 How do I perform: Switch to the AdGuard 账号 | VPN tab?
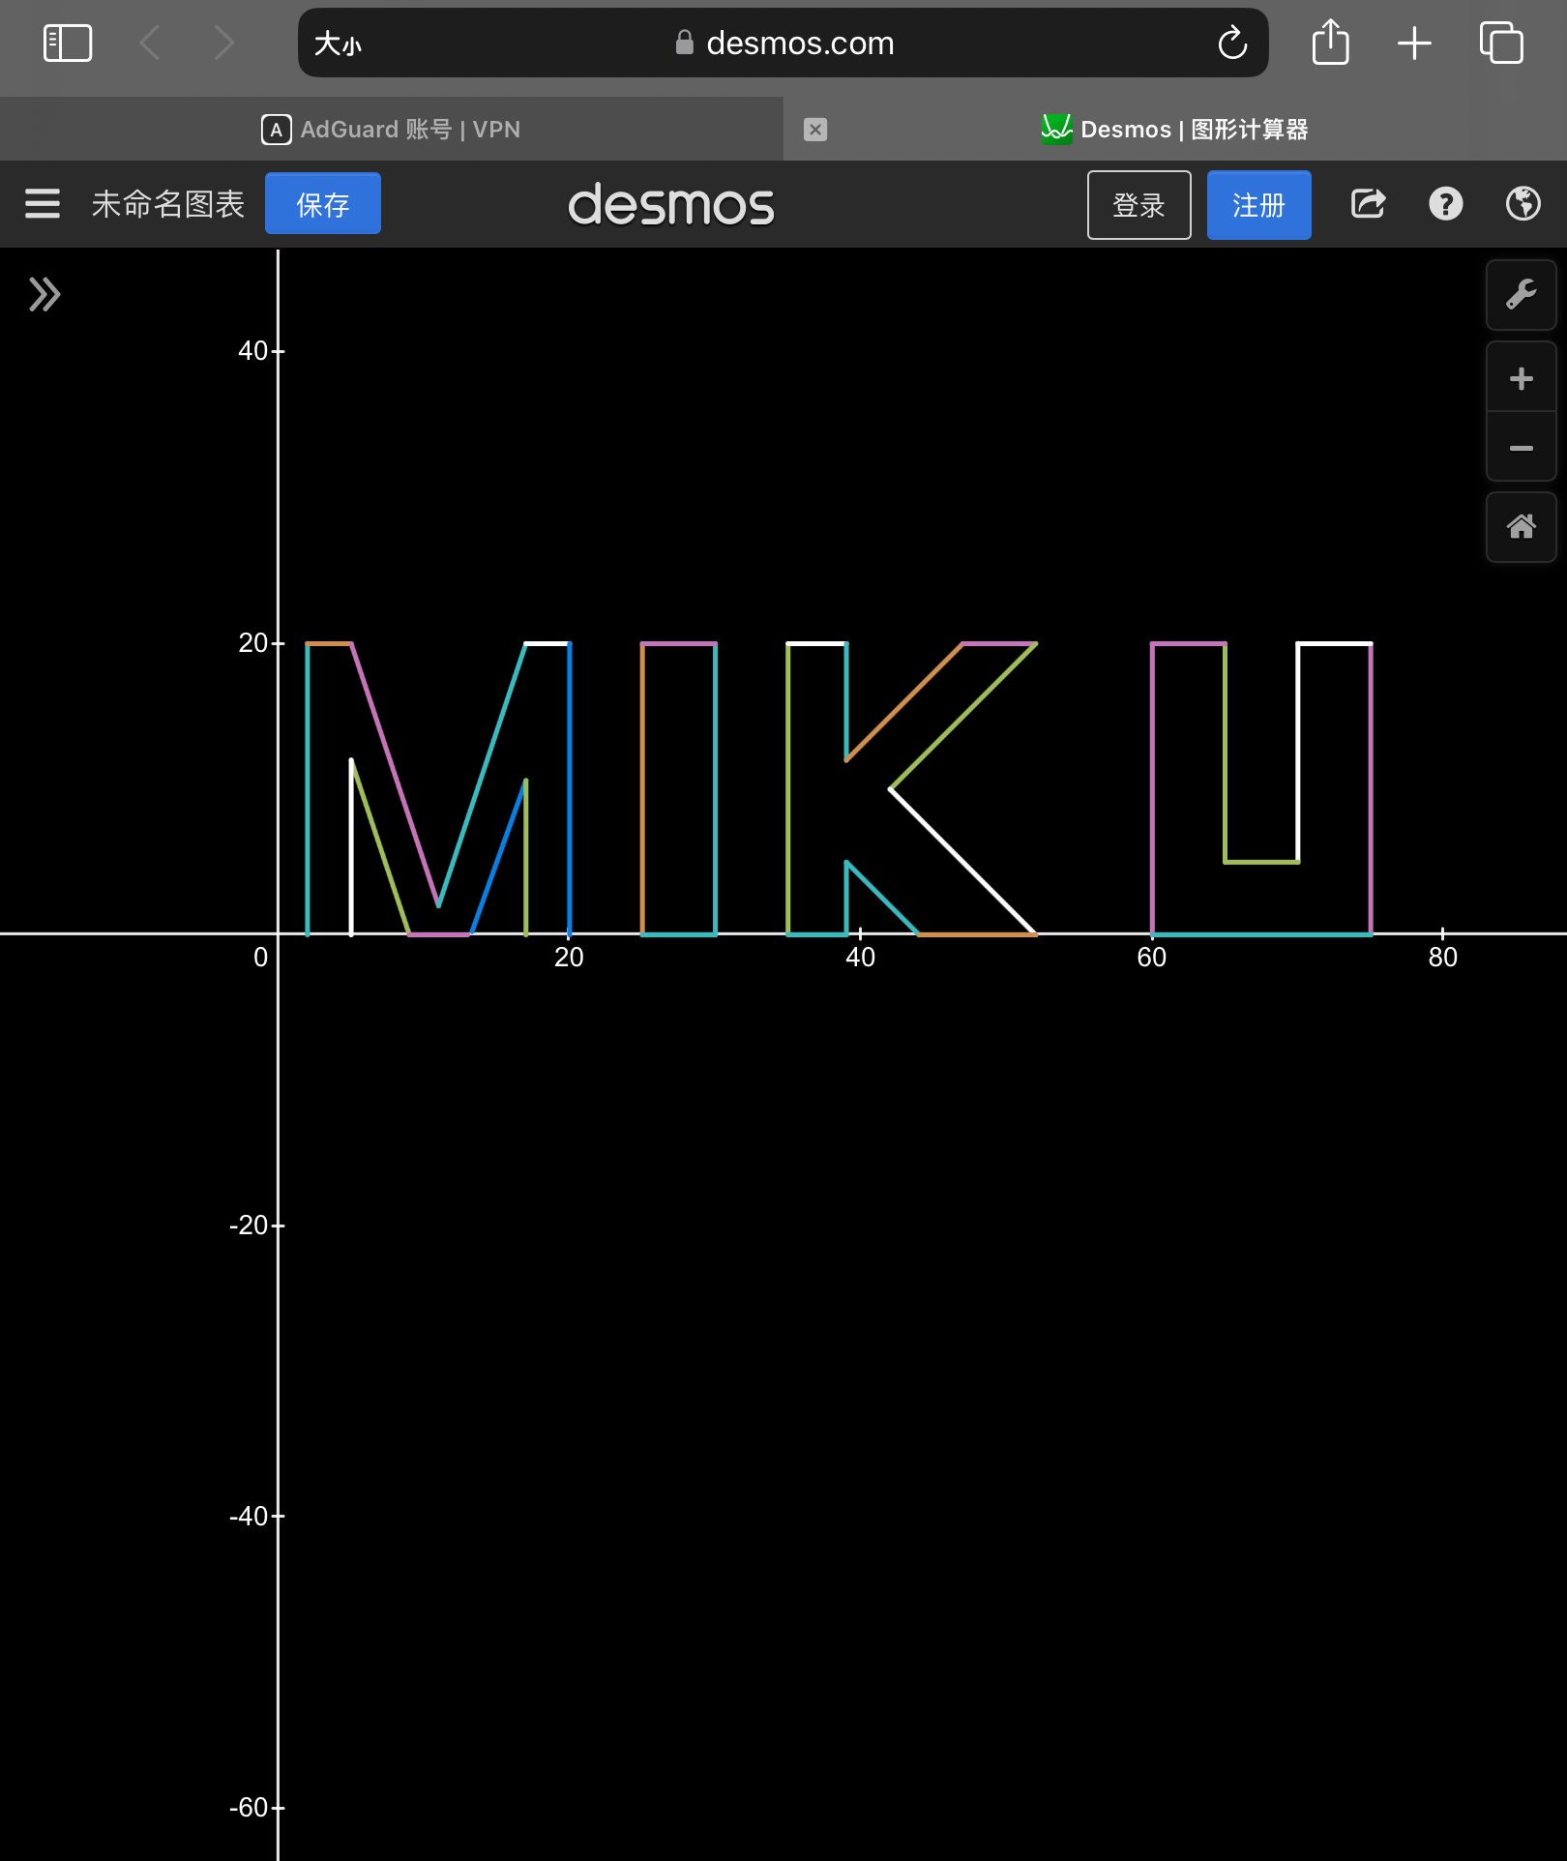coord(392,129)
